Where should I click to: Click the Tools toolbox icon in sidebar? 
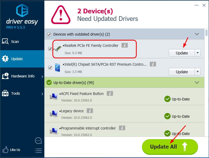5,93
